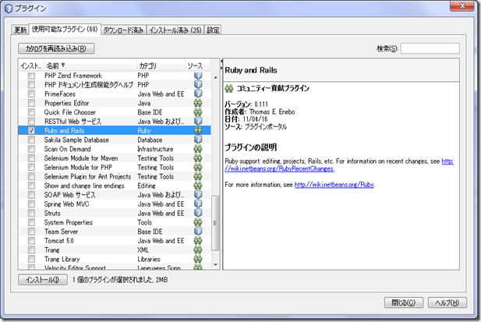The height and width of the screenshot is (322, 481).
Task: Switch to the ダウンロード済み tab
Action: 123,30
